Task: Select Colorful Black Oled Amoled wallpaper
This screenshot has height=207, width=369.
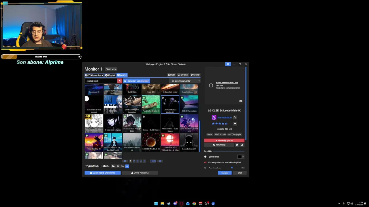Action: coord(94,104)
